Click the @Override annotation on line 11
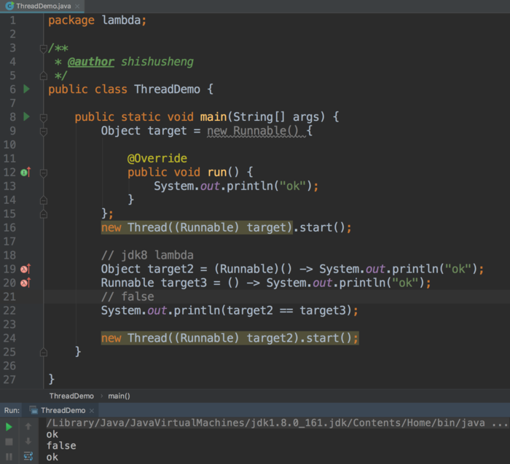Screen dimensions: 510x464 [157, 158]
